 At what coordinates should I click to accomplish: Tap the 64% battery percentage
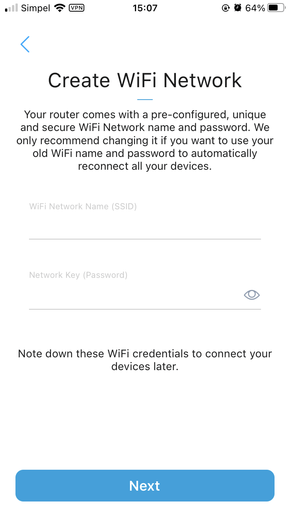255,8
